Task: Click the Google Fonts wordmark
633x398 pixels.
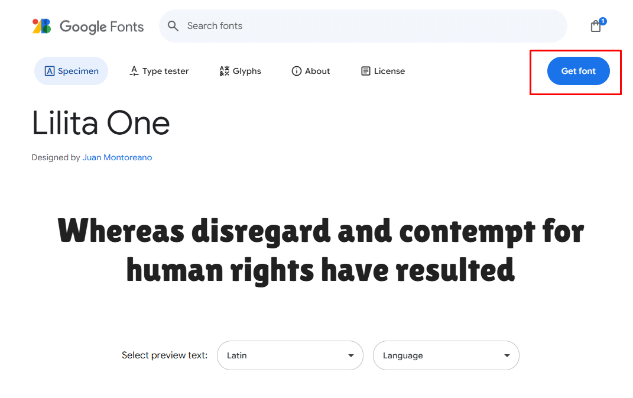Action: 102,27
